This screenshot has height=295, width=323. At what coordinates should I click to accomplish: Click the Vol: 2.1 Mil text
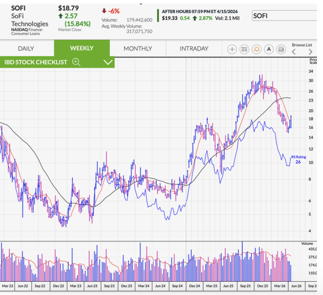[227, 18]
